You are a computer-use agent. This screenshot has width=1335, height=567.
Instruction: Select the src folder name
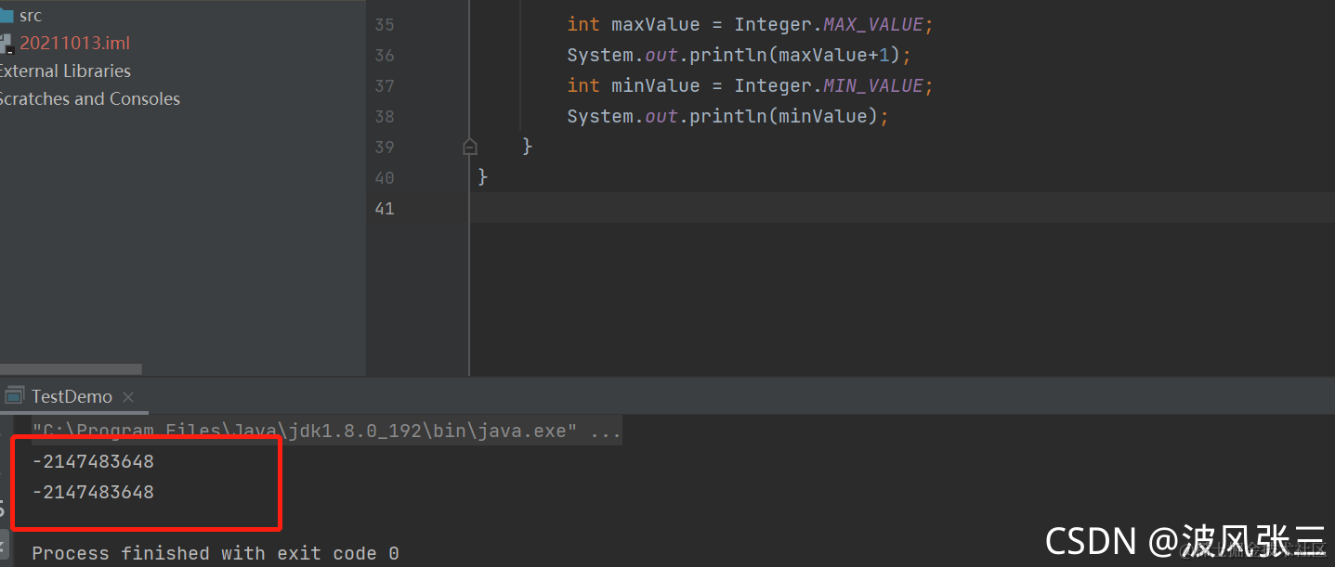point(31,16)
